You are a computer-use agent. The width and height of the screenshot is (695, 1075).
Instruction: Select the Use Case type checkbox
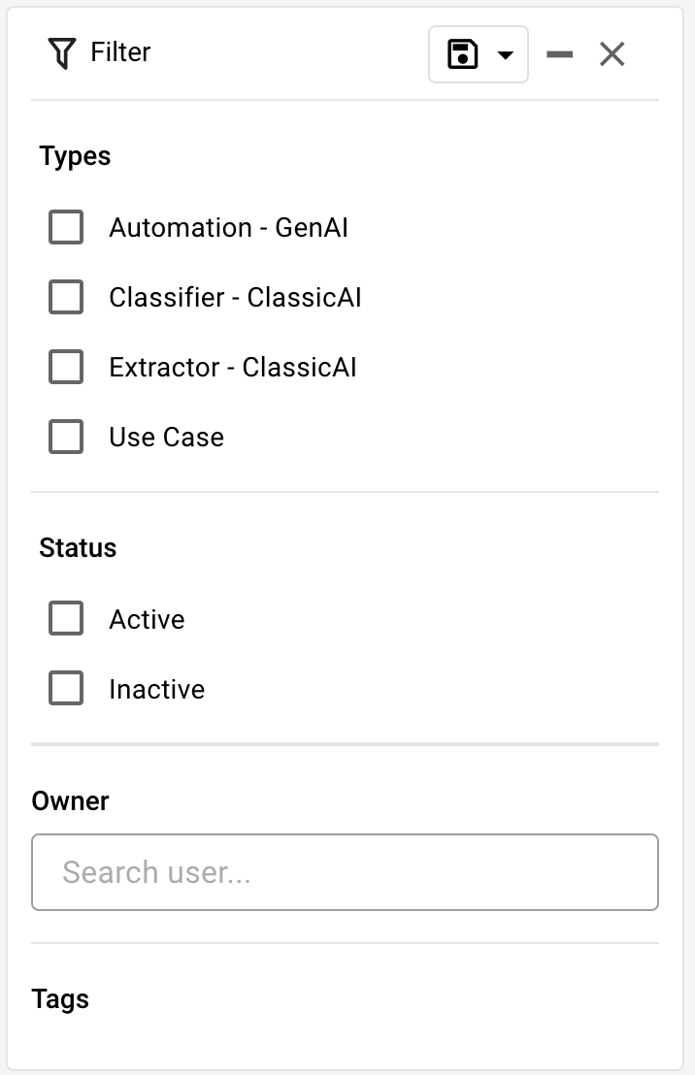click(66, 437)
